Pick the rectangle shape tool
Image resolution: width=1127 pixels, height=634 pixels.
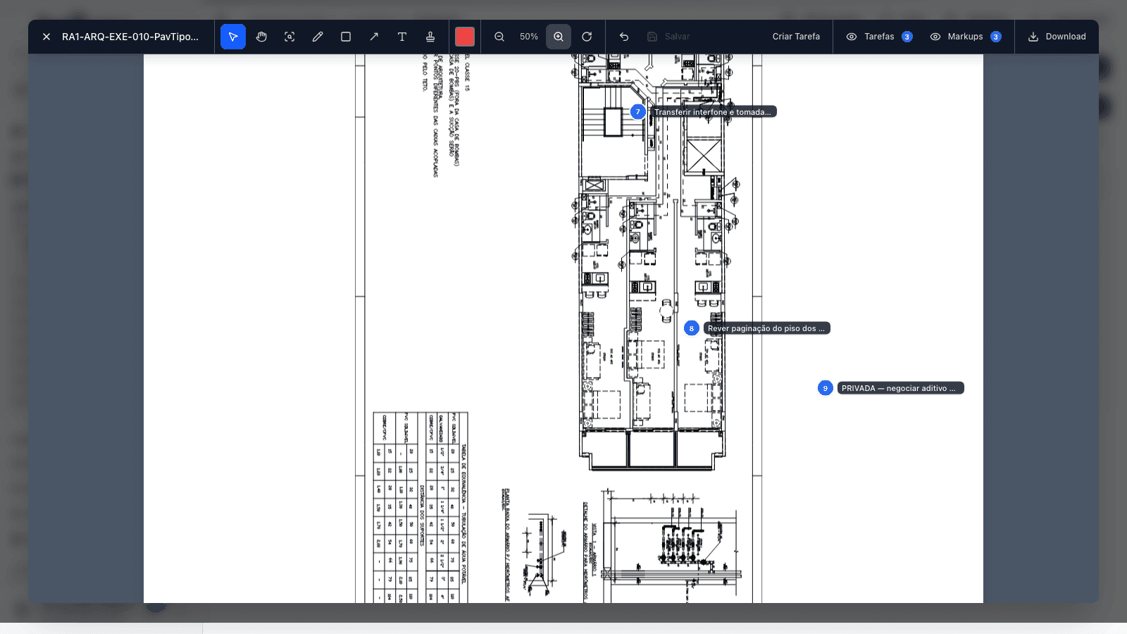point(346,37)
